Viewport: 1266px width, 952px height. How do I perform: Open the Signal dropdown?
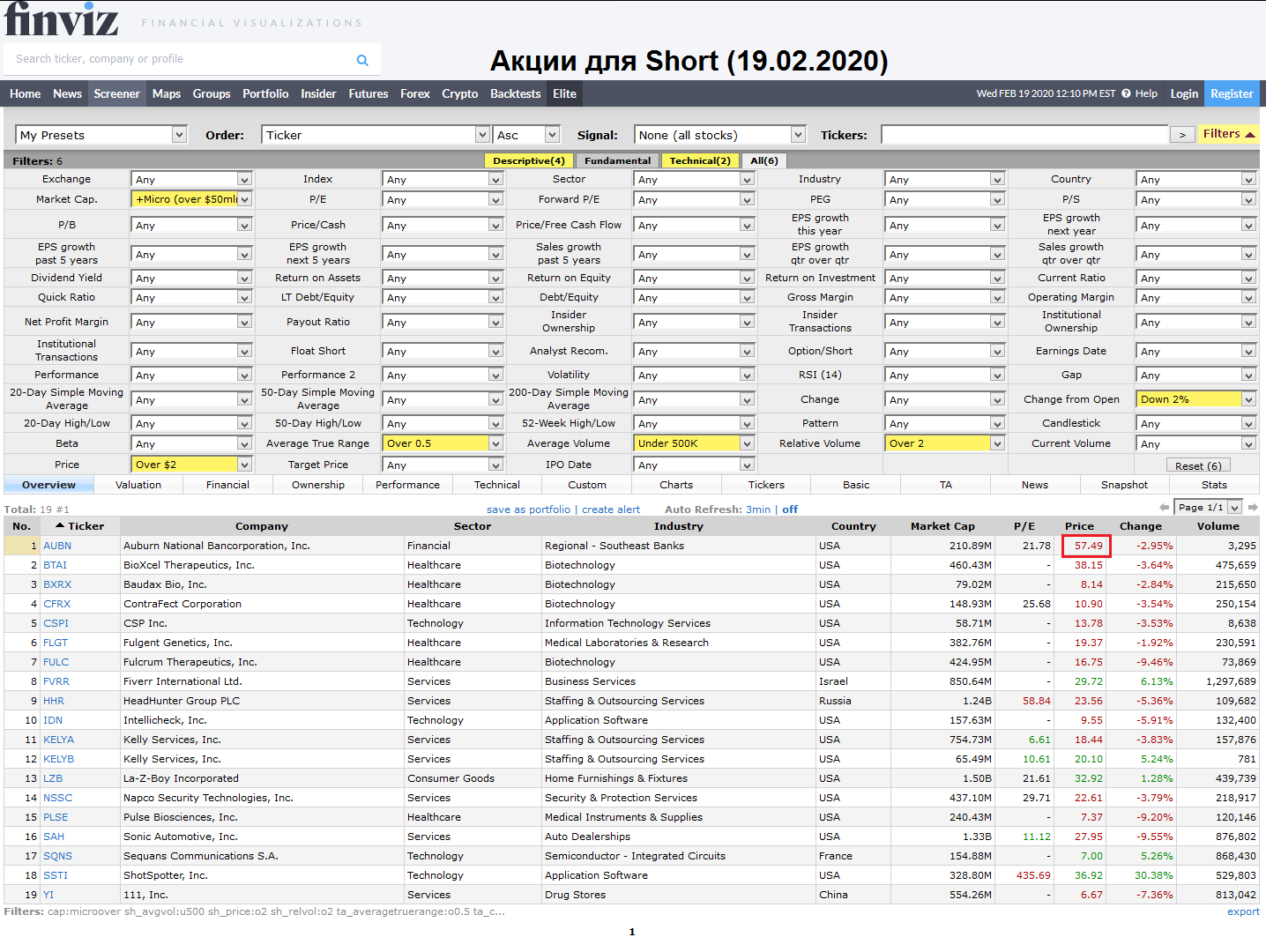coord(721,135)
